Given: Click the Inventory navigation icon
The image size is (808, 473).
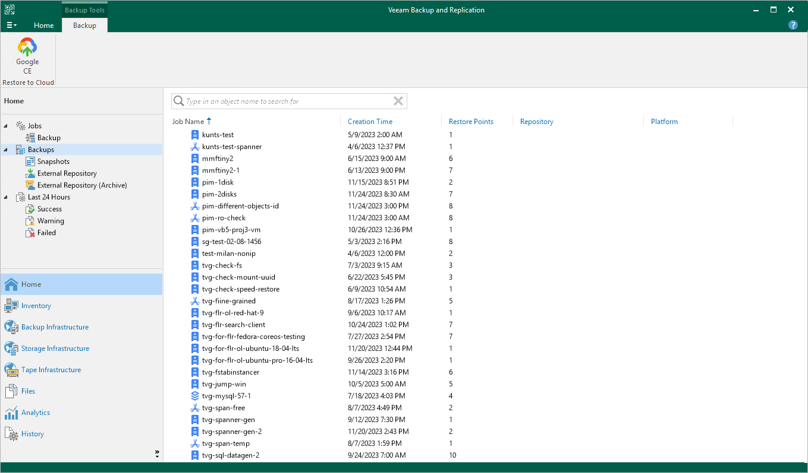Looking at the screenshot, I should [11, 306].
